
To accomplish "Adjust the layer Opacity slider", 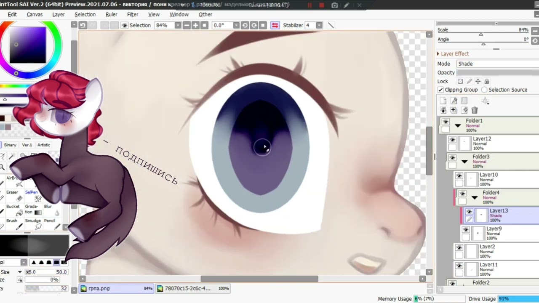I will point(497,73).
